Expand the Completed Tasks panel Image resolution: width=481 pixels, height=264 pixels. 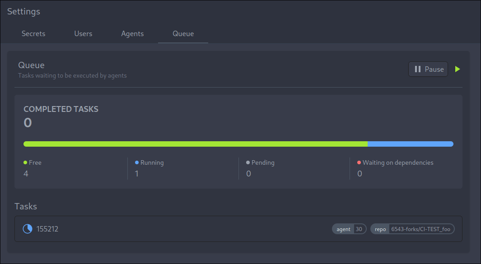pyautogui.click(x=61, y=109)
